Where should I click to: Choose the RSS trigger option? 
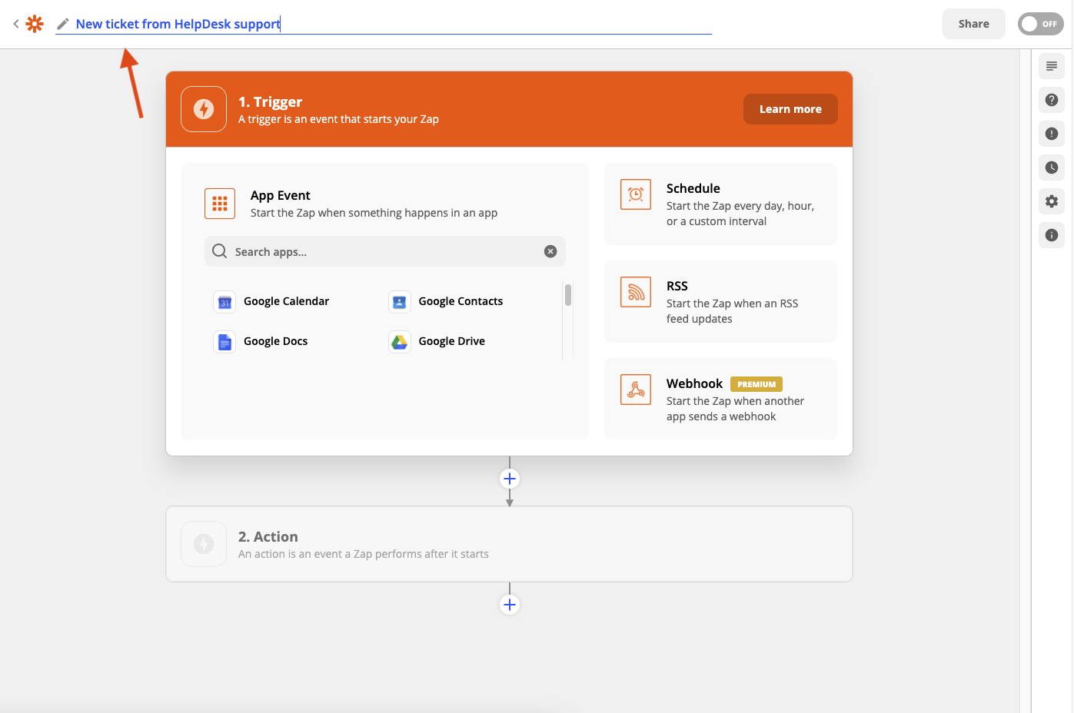coord(720,301)
